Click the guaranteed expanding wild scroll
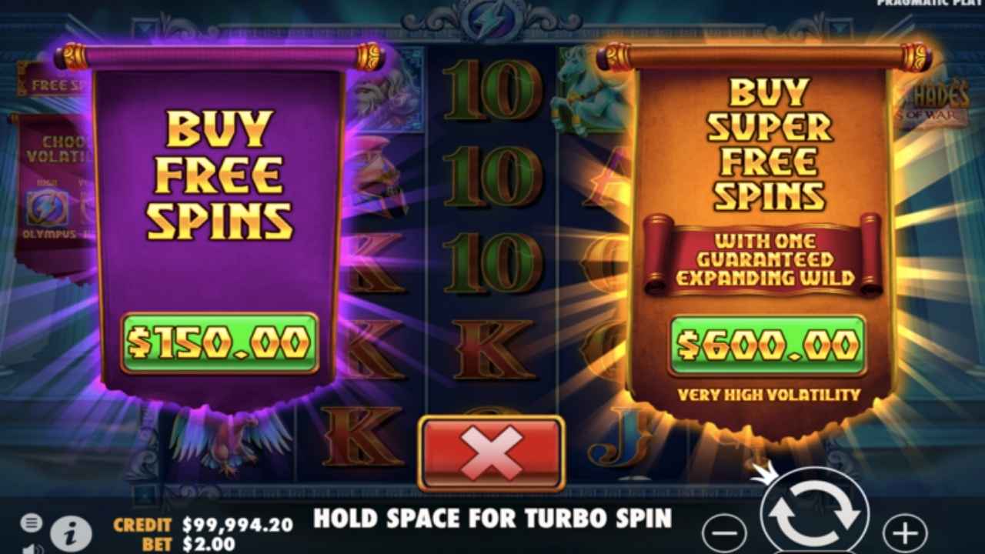Screen dimensions: 985x554 coord(763,258)
